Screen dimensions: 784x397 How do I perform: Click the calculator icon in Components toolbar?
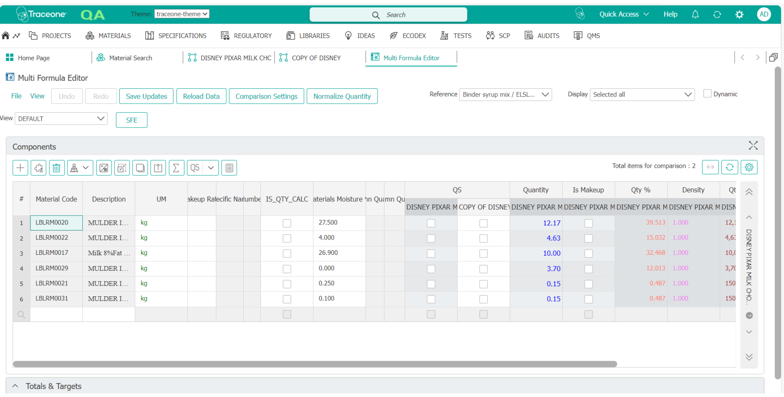tap(229, 168)
